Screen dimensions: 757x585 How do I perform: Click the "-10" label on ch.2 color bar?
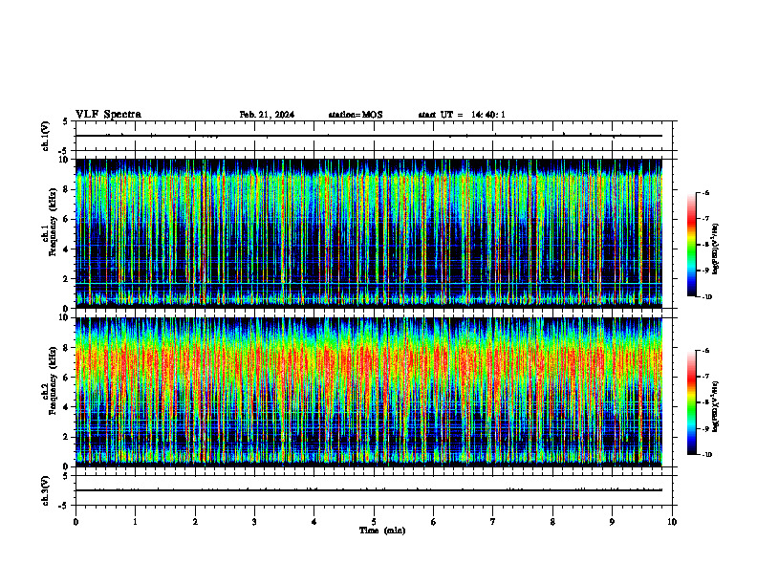click(x=706, y=455)
